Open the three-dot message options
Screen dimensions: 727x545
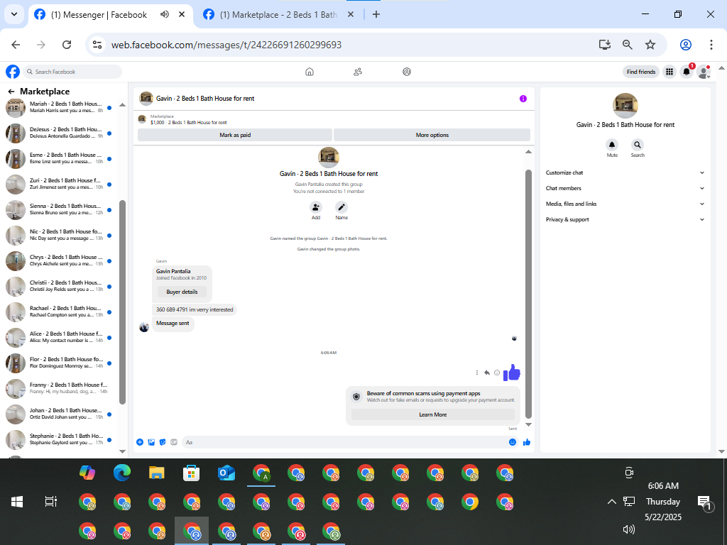476,373
